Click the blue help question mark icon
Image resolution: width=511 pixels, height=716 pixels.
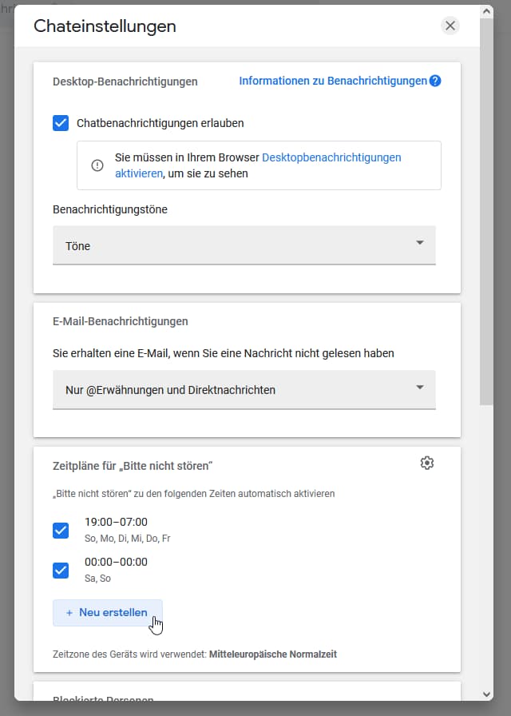pos(435,81)
